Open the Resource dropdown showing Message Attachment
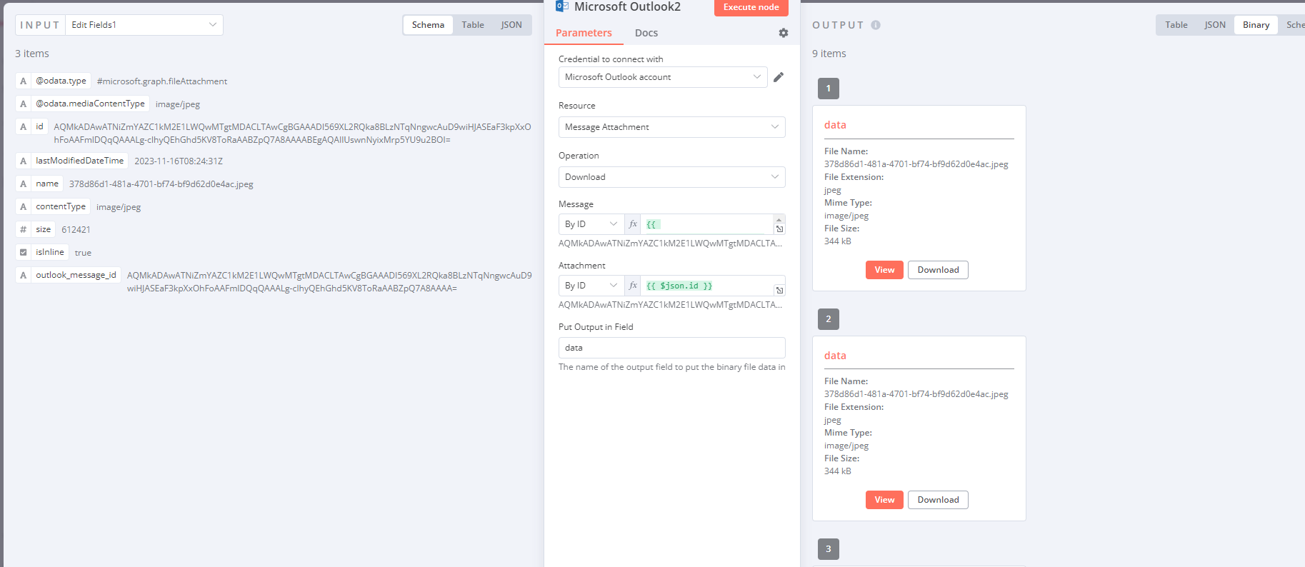Screen dimensions: 1305x567 [x=671, y=127]
